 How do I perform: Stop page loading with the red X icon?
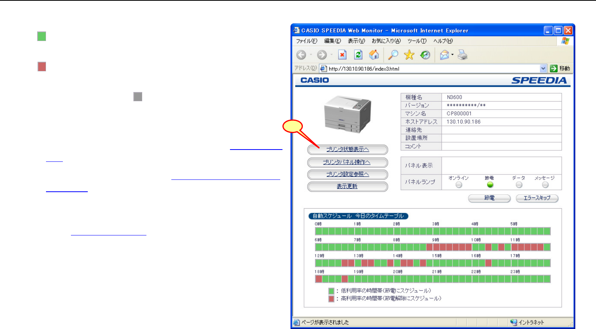[342, 55]
